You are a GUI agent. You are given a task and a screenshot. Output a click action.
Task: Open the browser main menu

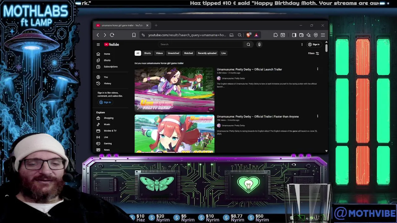point(323,35)
